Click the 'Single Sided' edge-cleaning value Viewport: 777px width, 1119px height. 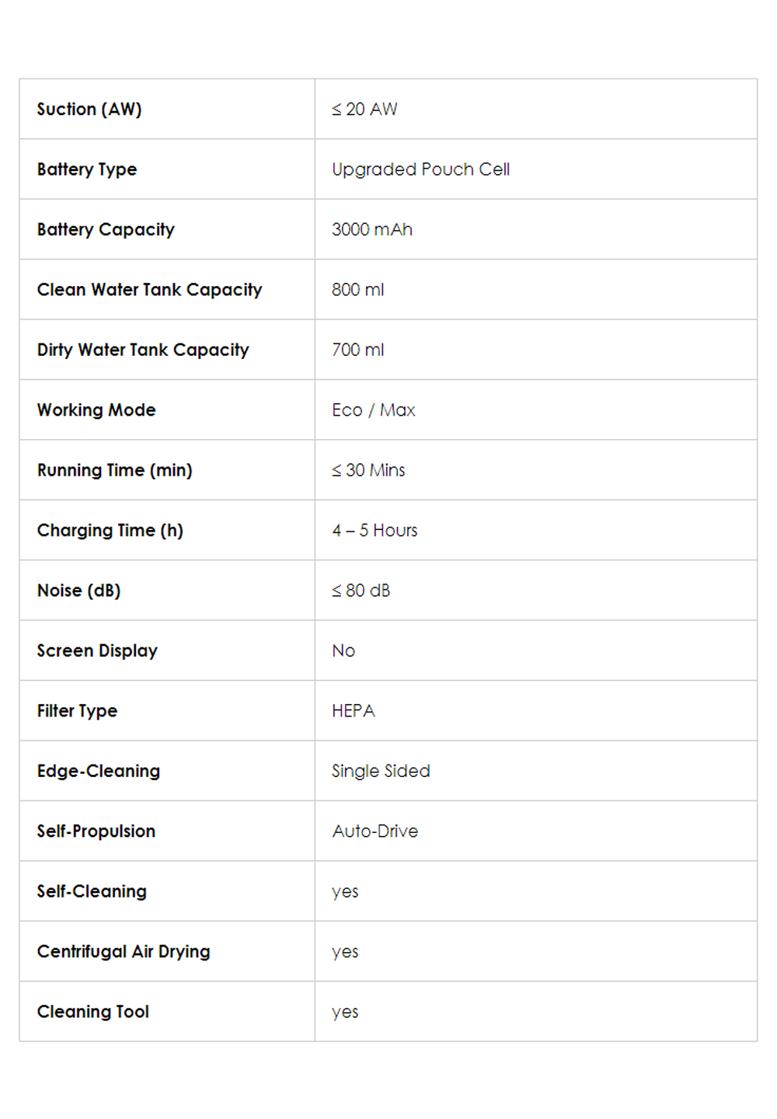tap(381, 771)
